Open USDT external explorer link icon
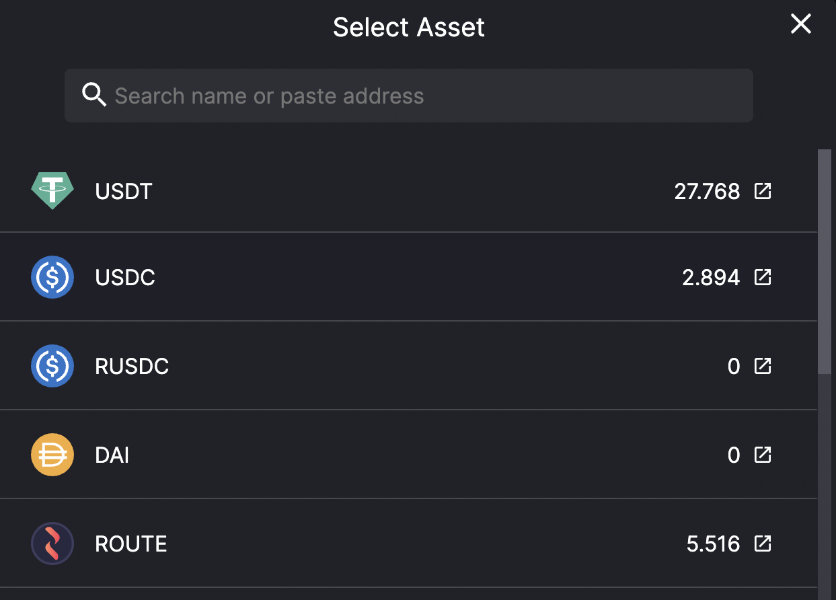The image size is (836, 600). (763, 191)
